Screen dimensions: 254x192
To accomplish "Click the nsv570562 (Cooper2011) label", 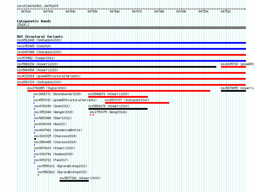I will [x=36, y=58].
